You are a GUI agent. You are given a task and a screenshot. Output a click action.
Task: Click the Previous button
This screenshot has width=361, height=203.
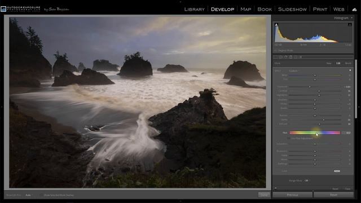pyautogui.click(x=292, y=195)
